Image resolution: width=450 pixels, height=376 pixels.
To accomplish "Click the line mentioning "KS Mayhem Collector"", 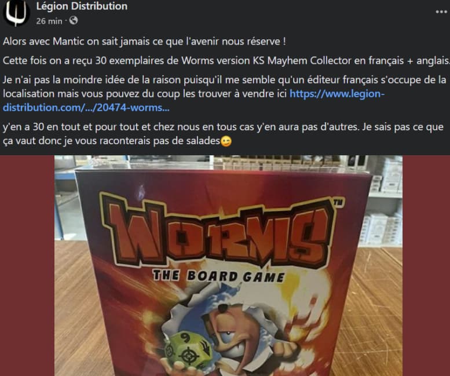I will click(x=226, y=61).
